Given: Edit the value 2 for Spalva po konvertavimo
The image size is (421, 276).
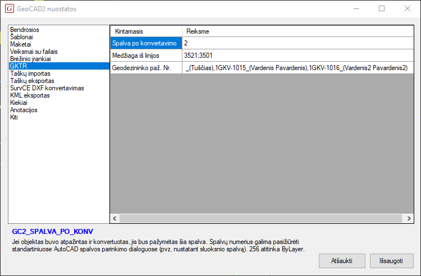Looking at the screenshot, I should click(x=298, y=43).
